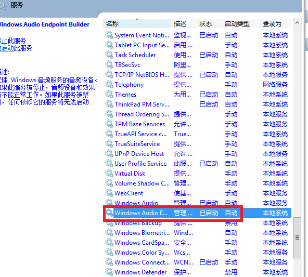Click the TrueSuiteService gear icon
The width and height of the screenshot is (308, 277).
pos(109,143)
